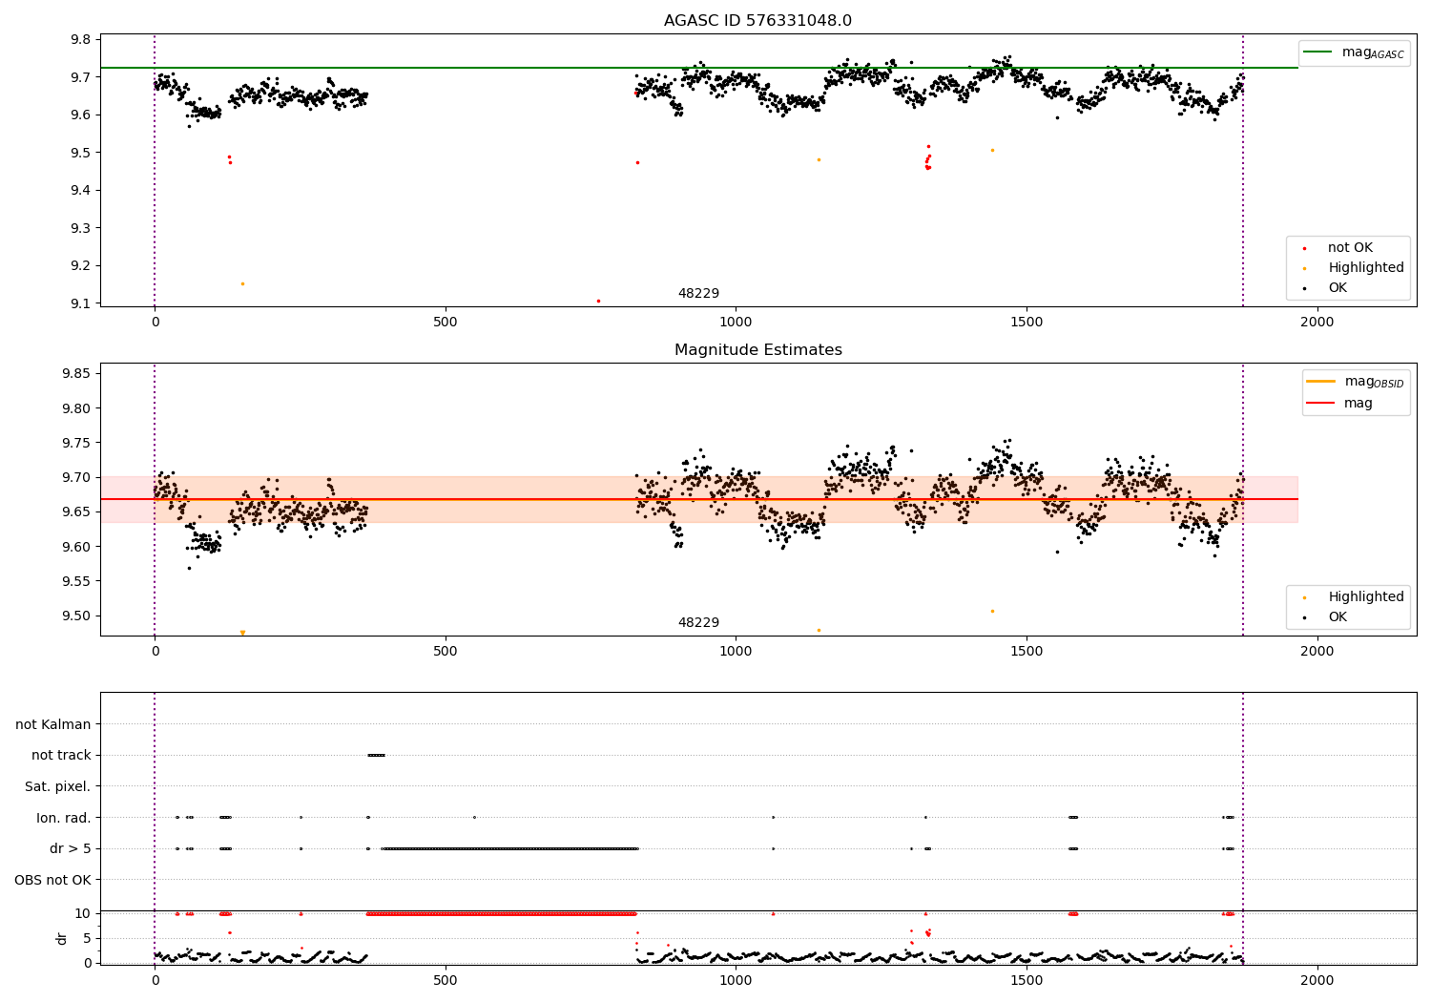This screenshot has height=1002, width=1431.
Task: Click the 1500 x-tick label of top plot
Action: pos(1027,322)
